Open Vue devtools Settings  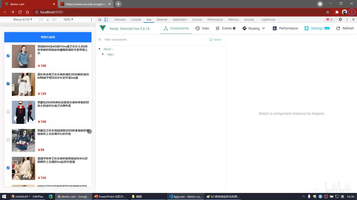[317, 28]
